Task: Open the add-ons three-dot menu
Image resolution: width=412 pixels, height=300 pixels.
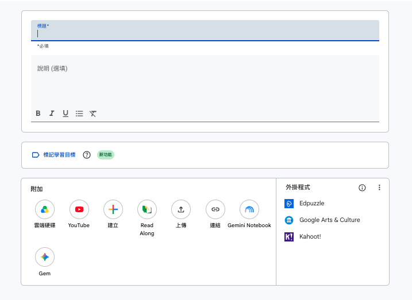Action: (x=379, y=188)
